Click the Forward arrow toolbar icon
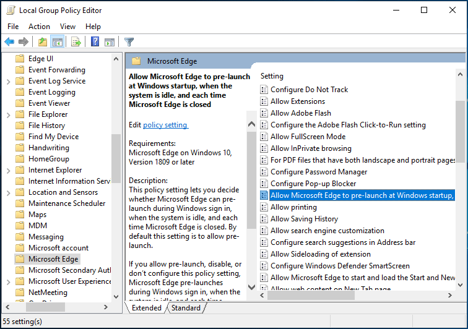This screenshot has height=329, width=468. [24, 42]
